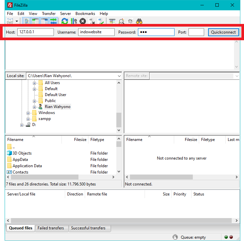Open the Edit menu

point(21,14)
